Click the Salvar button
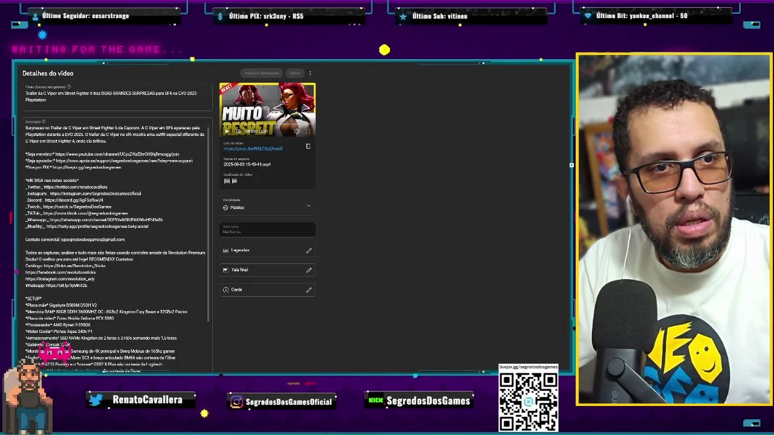 [294, 73]
